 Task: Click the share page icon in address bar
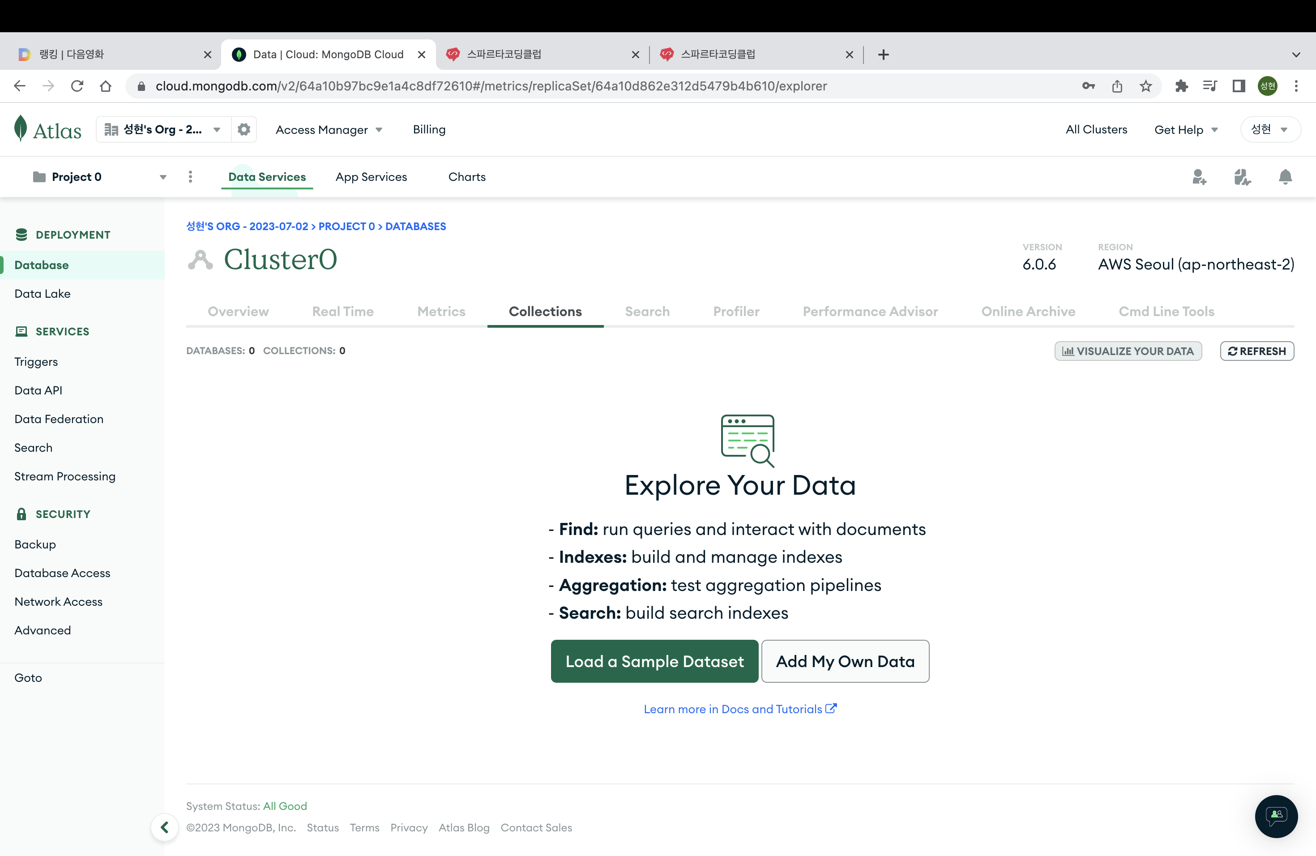pyautogui.click(x=1117, y=86)
